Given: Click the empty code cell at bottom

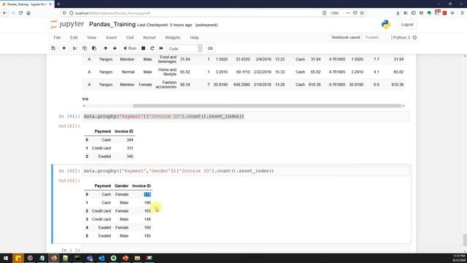Looking at the screenshot, I should click(246, 250).
